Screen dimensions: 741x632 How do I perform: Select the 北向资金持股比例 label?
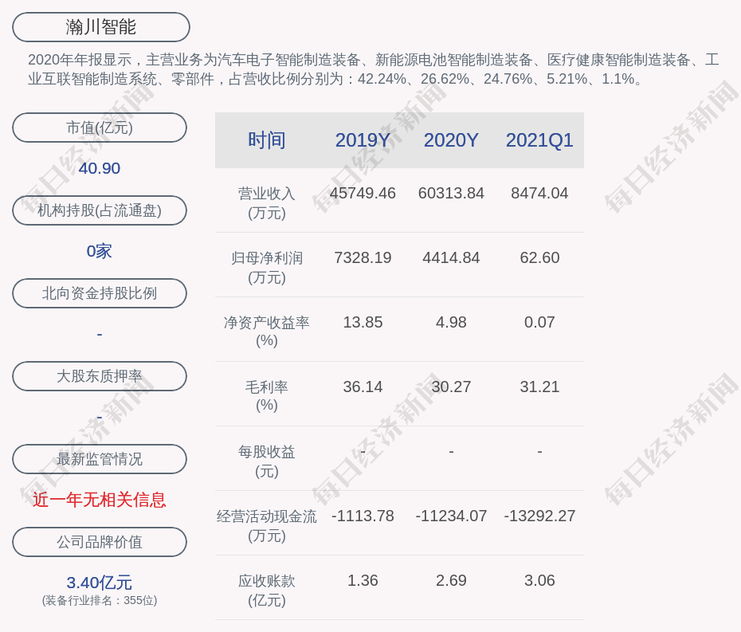click(x=100, y=293)
